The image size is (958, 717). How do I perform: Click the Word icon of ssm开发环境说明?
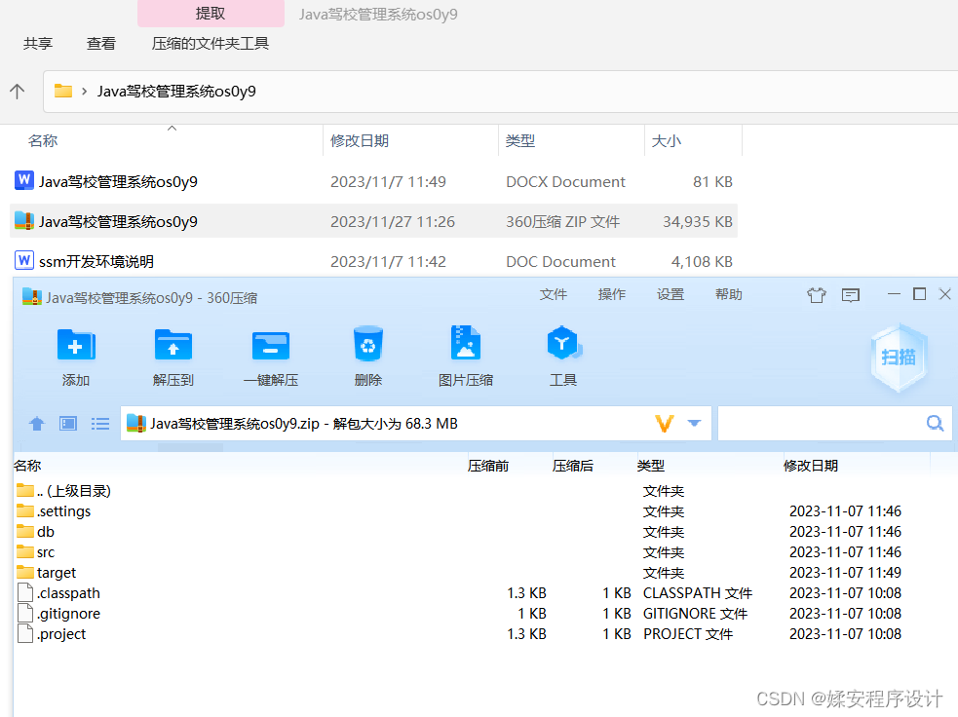pos(23,261)
